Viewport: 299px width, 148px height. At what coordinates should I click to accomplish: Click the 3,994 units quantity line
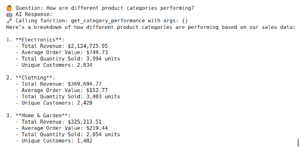68,59
